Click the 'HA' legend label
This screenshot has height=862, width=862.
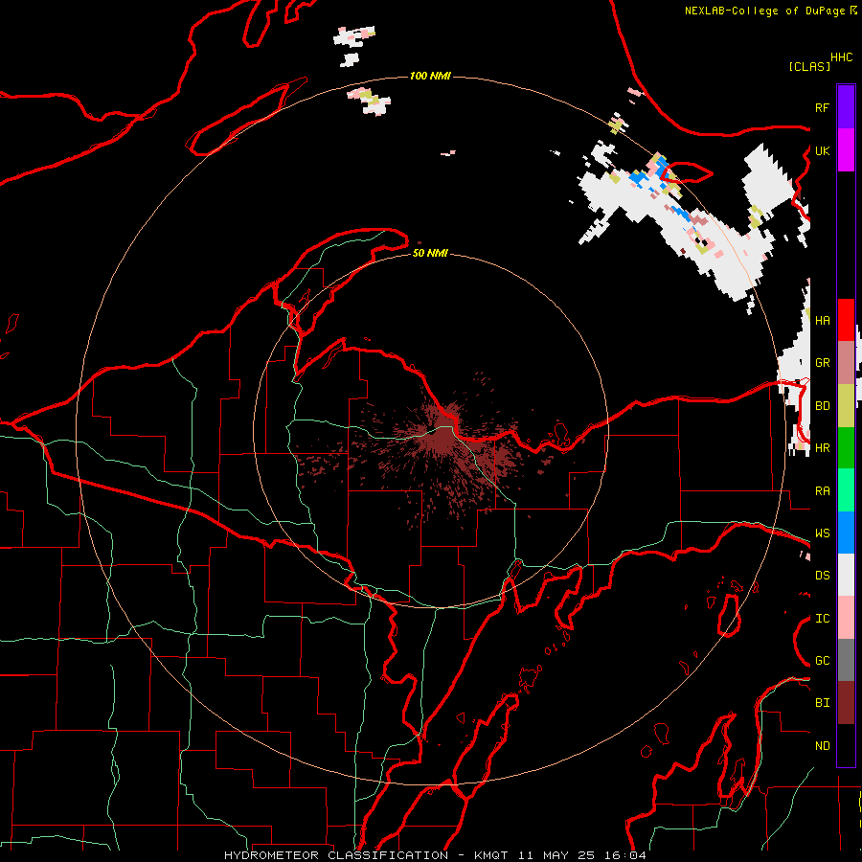point(822,321)
